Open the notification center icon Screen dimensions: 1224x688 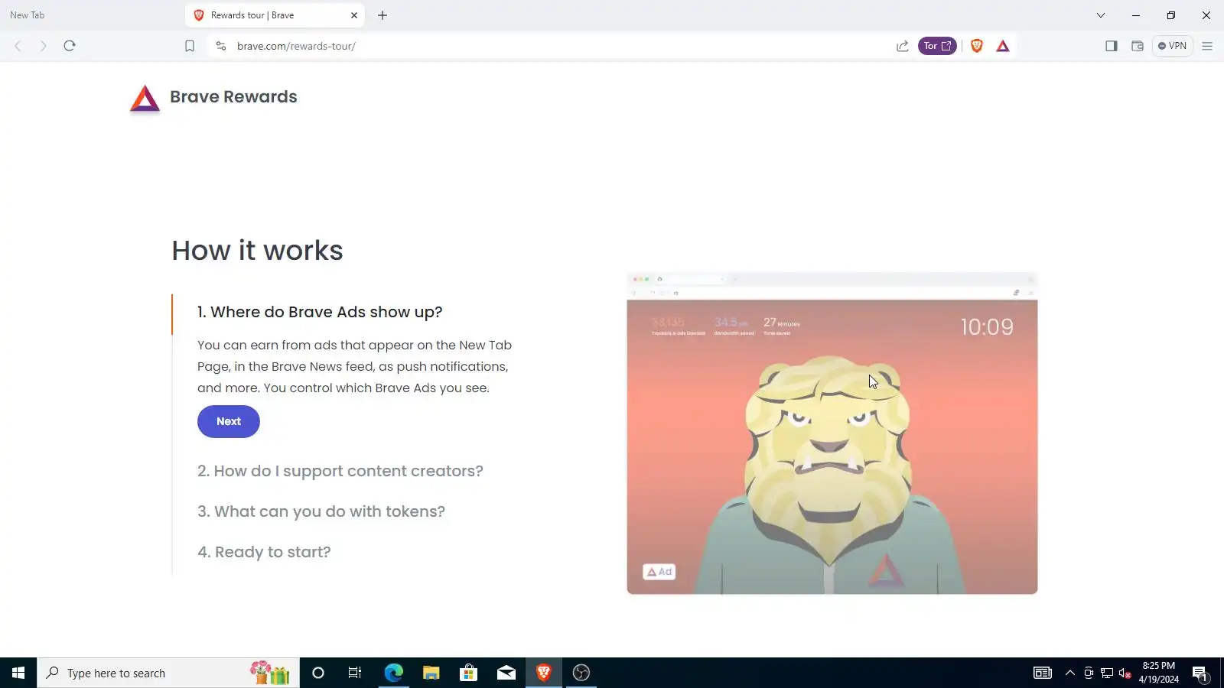1200,673
